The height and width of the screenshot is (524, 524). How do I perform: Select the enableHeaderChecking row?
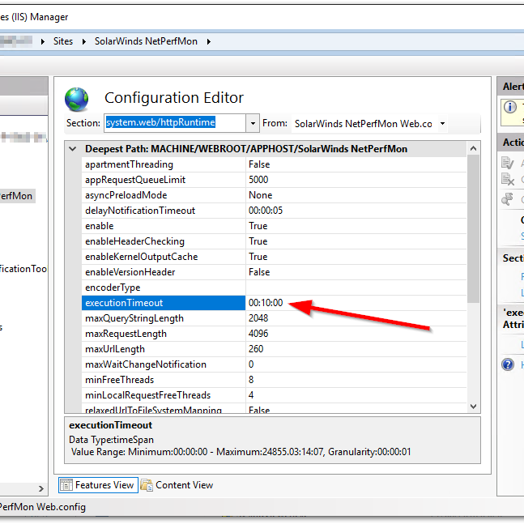274,241
